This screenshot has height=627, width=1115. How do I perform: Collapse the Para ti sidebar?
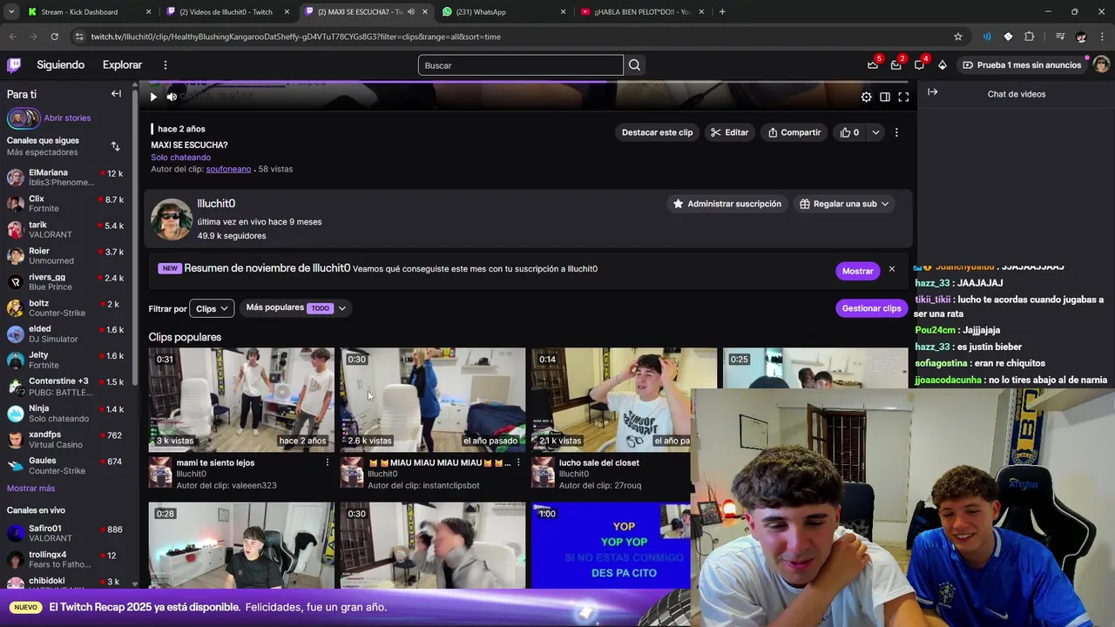pyautogui.click(x=116, y=94)
